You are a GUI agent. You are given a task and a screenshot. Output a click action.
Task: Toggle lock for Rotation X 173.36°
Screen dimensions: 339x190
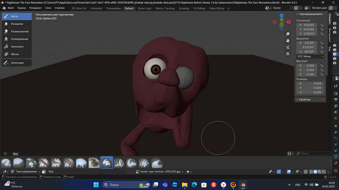(x=322, y=43)
